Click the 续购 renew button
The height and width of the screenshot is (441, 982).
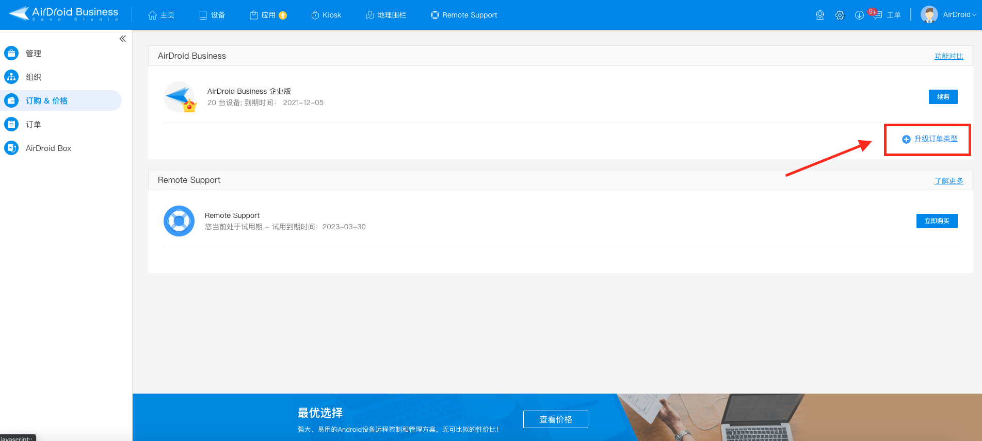[943, 97]
